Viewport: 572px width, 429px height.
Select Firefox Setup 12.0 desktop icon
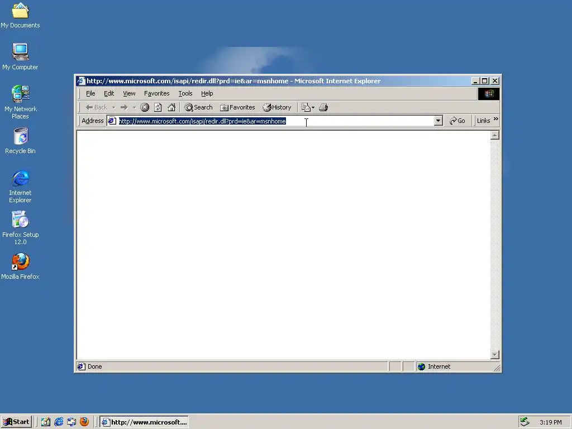pos(21,228)
